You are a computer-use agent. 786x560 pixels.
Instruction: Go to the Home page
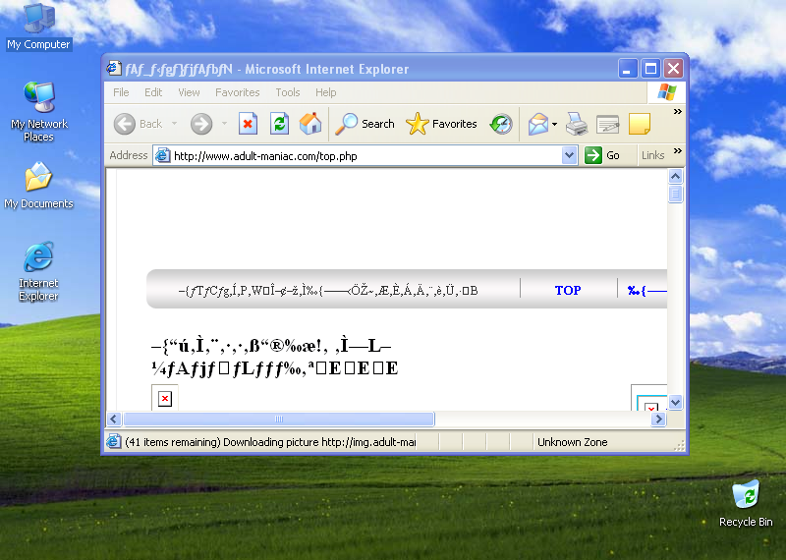[x=310, y=124]
